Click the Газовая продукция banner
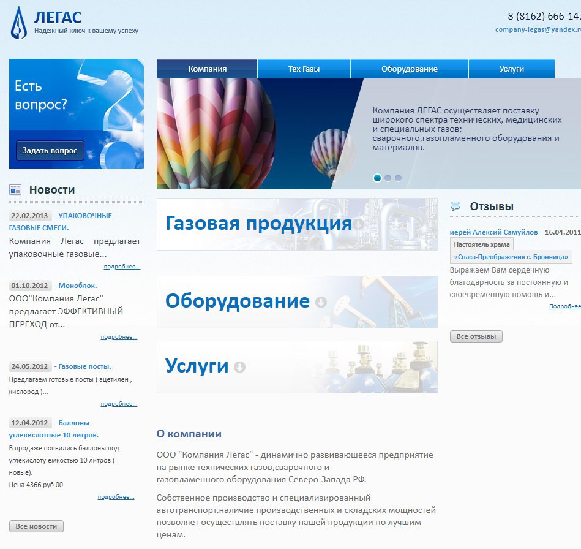 297,224
